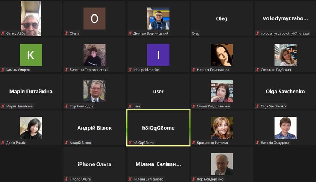Click muted mic icon next to Galaxy A30s
The image size is (316, 182).
click(x=3, y=33)
